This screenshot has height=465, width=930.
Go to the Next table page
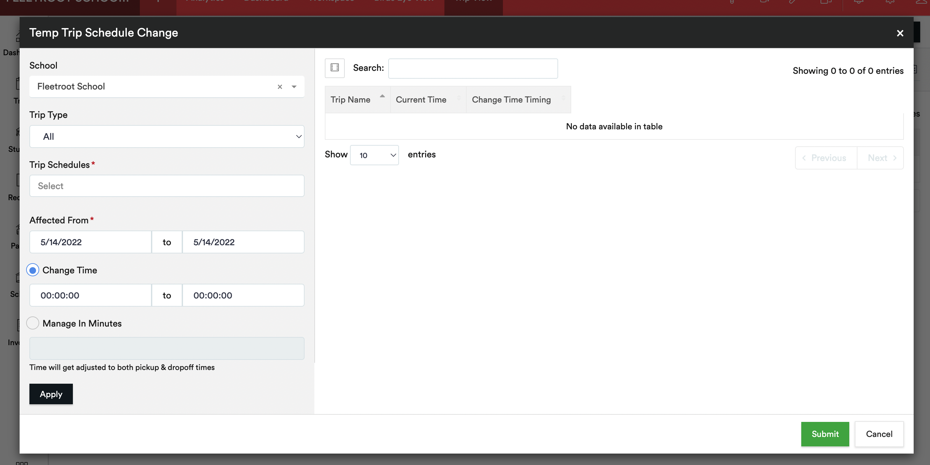point(881,158)
